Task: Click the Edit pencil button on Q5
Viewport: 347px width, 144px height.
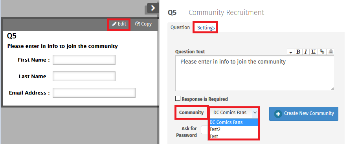Action: tap(119, 24)
